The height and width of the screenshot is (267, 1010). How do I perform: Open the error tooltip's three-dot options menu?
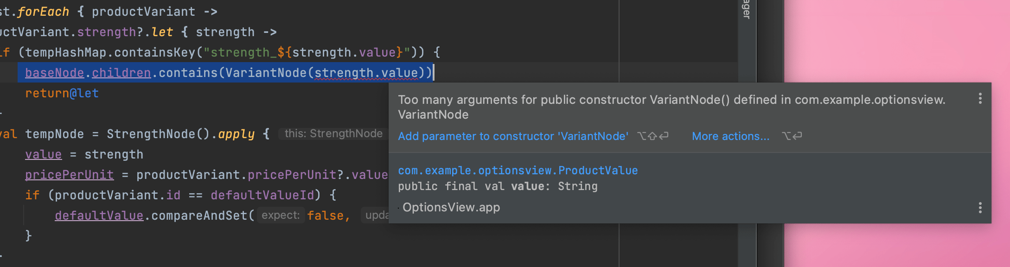point(980,98)
